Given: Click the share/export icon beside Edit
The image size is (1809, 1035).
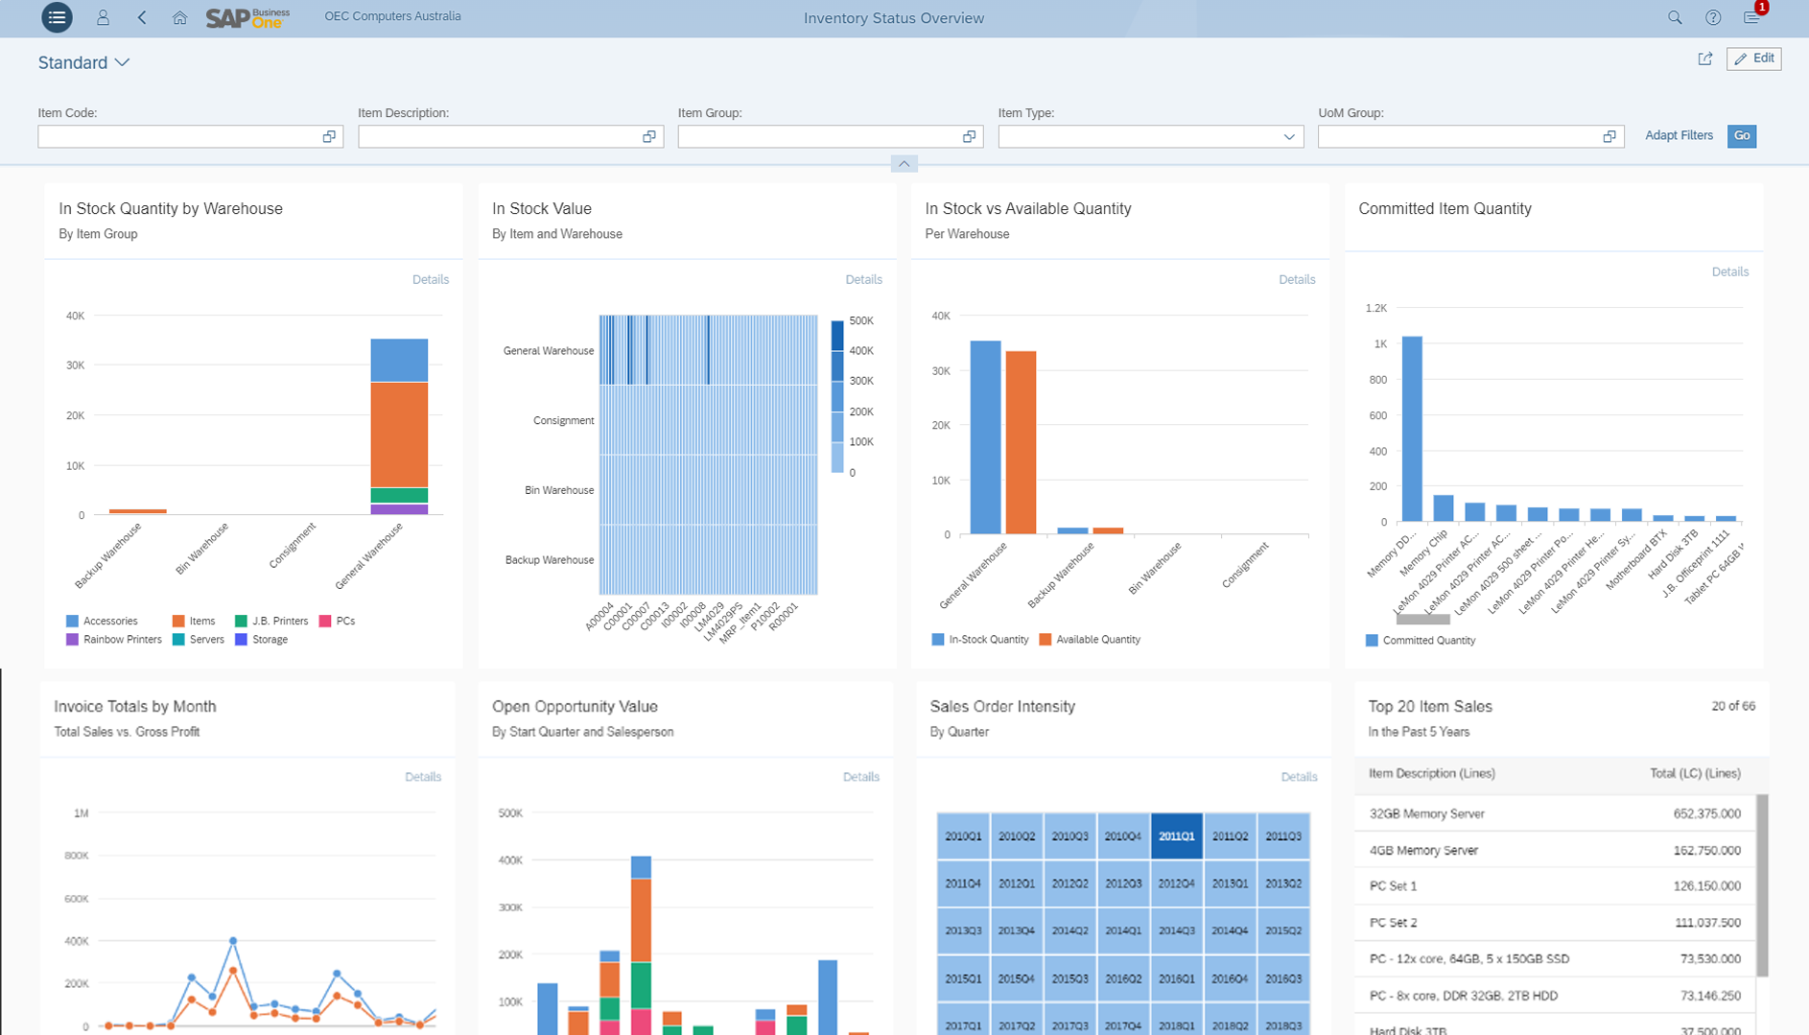Looking at the screenshot, I should [x=1705, y=59].
